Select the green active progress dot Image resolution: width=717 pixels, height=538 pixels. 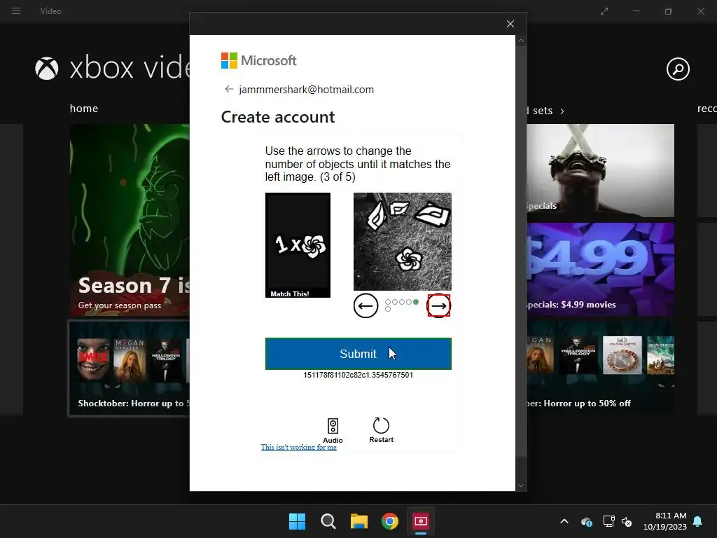pos(416,302)
